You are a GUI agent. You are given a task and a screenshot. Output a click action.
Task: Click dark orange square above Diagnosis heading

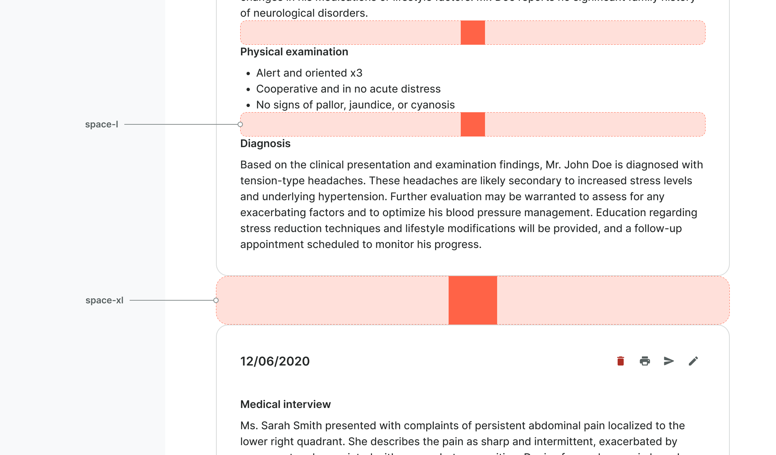coord(472,124)
